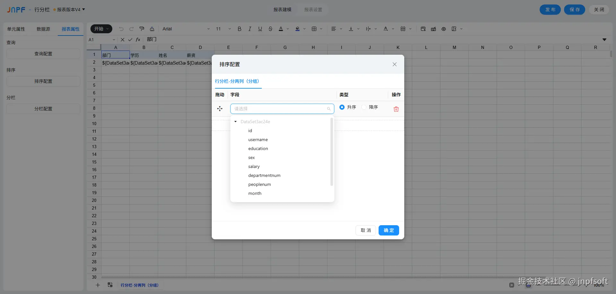Select the 升序 ascending radio button
The width and height of the screenshot is (616, 294).
click(342, 107)
